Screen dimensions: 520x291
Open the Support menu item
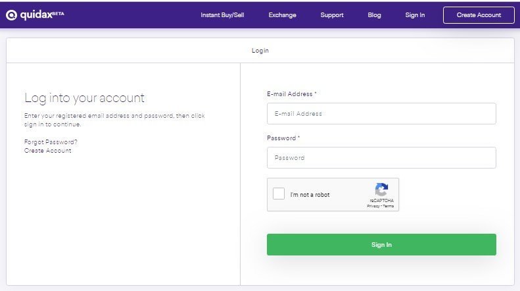(x=332, y=15)
